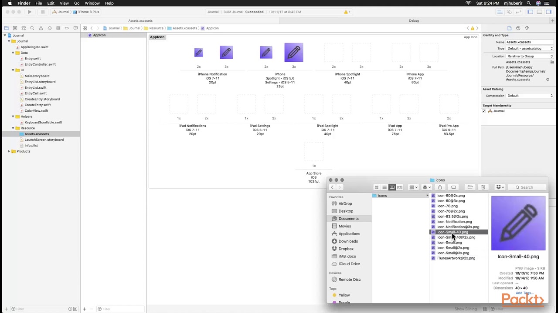
Task: Select Icon-76.png in Finder
Action: (447, 206)
